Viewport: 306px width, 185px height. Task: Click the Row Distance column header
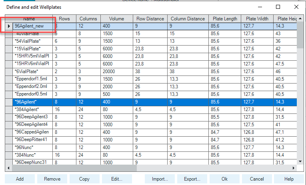point(150,19)
